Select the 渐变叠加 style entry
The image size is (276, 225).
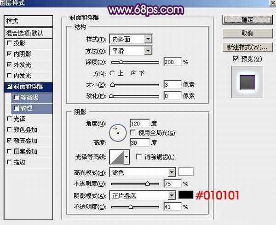click(25, 141)
